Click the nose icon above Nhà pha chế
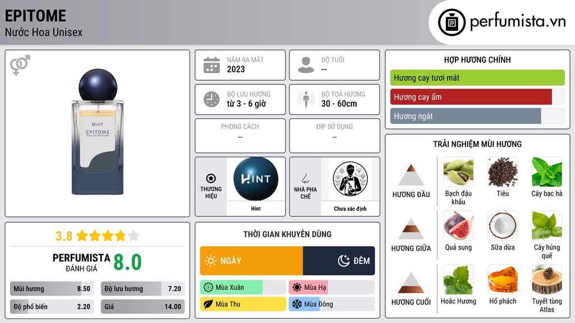Image resolution: width=575 pixels, height=323 pixels. (305, 178)
